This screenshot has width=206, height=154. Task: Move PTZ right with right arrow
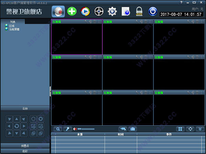[x=24, y=126]
